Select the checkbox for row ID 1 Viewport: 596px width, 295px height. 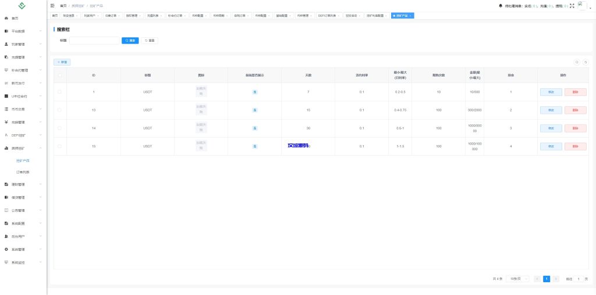59,92
